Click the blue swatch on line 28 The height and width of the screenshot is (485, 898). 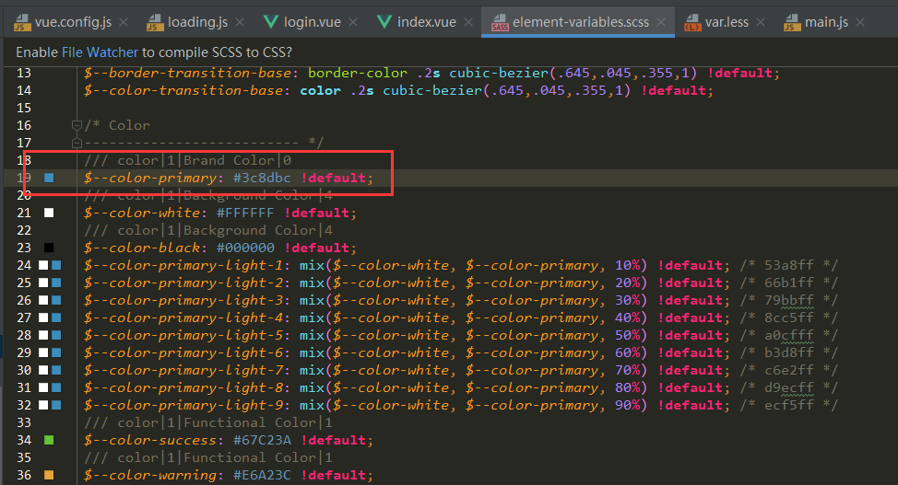pyautogui.click(x=56, y=335)
